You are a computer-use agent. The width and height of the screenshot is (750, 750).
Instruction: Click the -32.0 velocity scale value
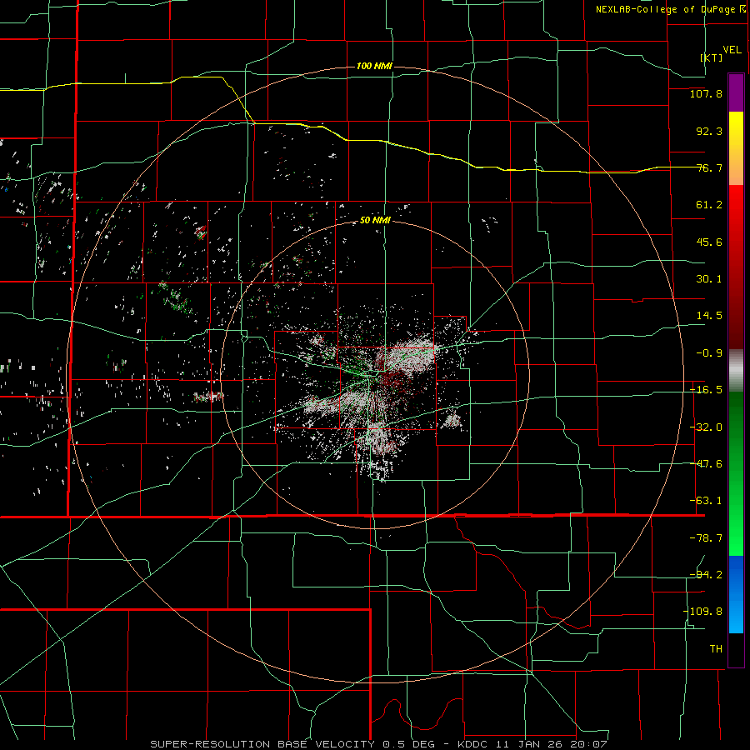[706, 427]
